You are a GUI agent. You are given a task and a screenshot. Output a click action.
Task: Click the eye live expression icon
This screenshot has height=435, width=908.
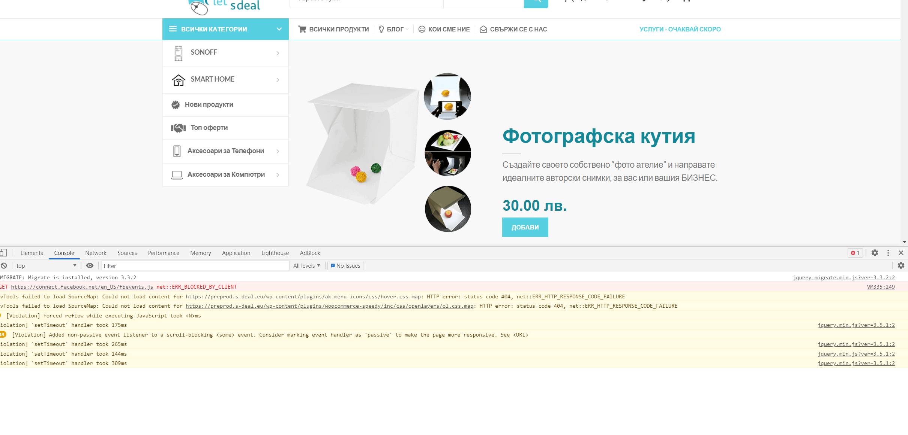pos(90,266)
